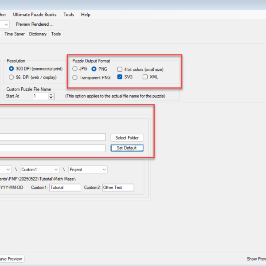Select the 300 DPI commercial print option
266x266 pixels.
12,69
